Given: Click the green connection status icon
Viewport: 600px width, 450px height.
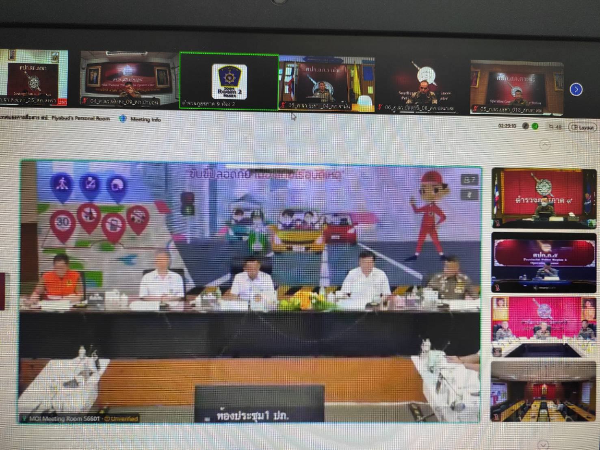Looking at the screenshot, I should pos(535,126).
